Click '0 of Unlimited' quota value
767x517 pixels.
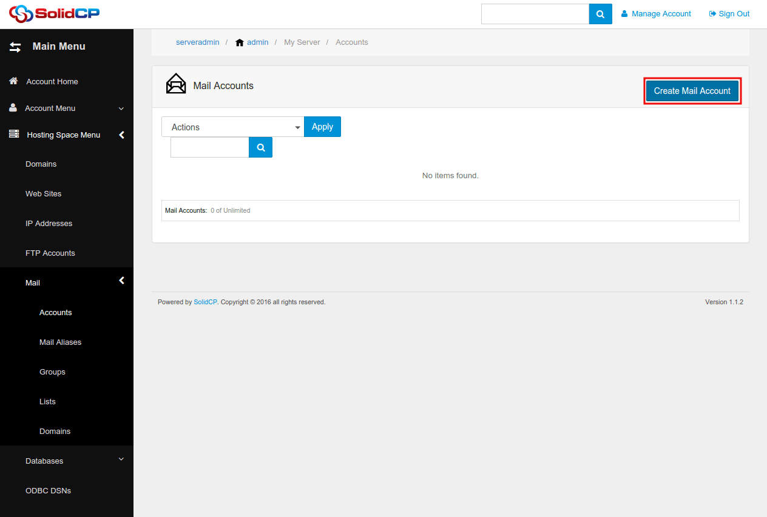coord(231,211)
